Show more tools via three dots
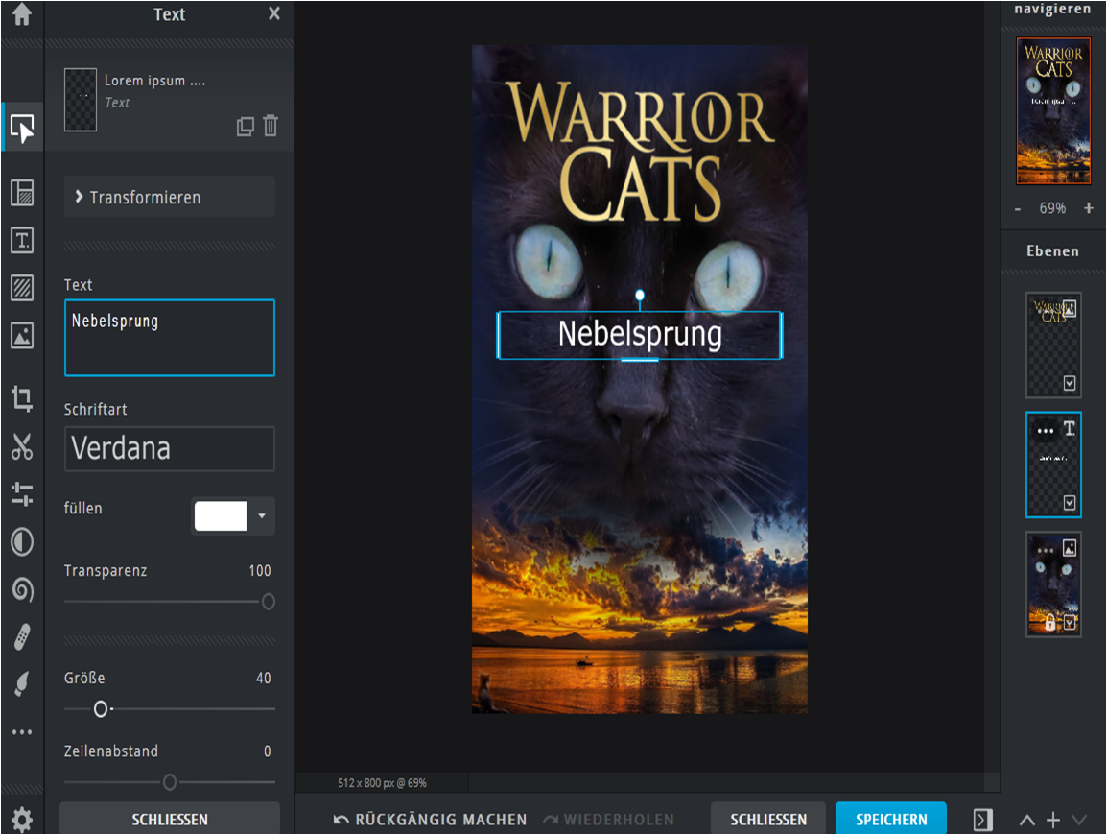Image resolution: width=1107 pixels, height=835 pixels. click(x=22, y=732)
